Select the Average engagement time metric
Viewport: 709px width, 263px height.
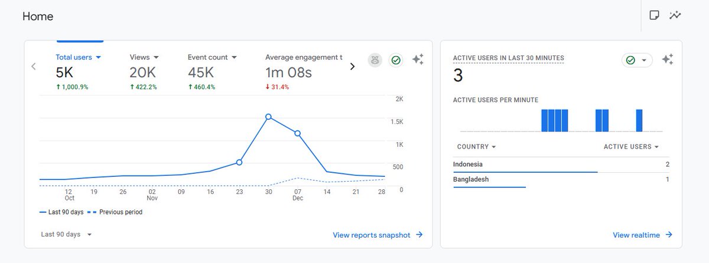point(304,57)
